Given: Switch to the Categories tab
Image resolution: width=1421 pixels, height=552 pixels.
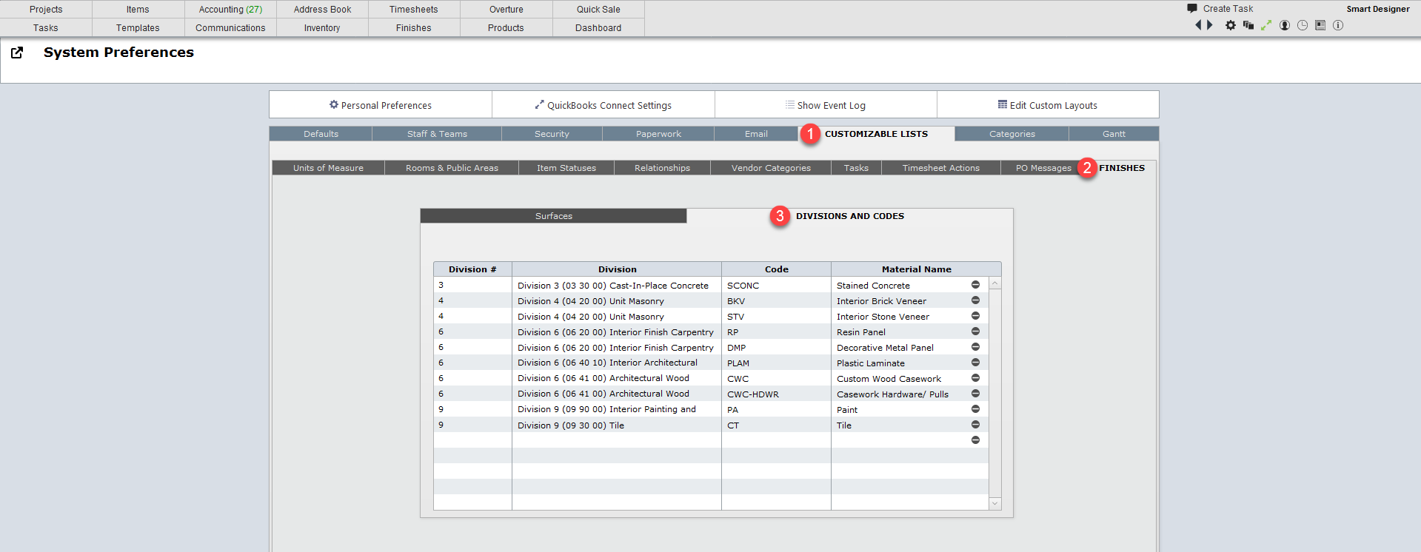Looking at the screenshot, I should [x=1012, y=134].
